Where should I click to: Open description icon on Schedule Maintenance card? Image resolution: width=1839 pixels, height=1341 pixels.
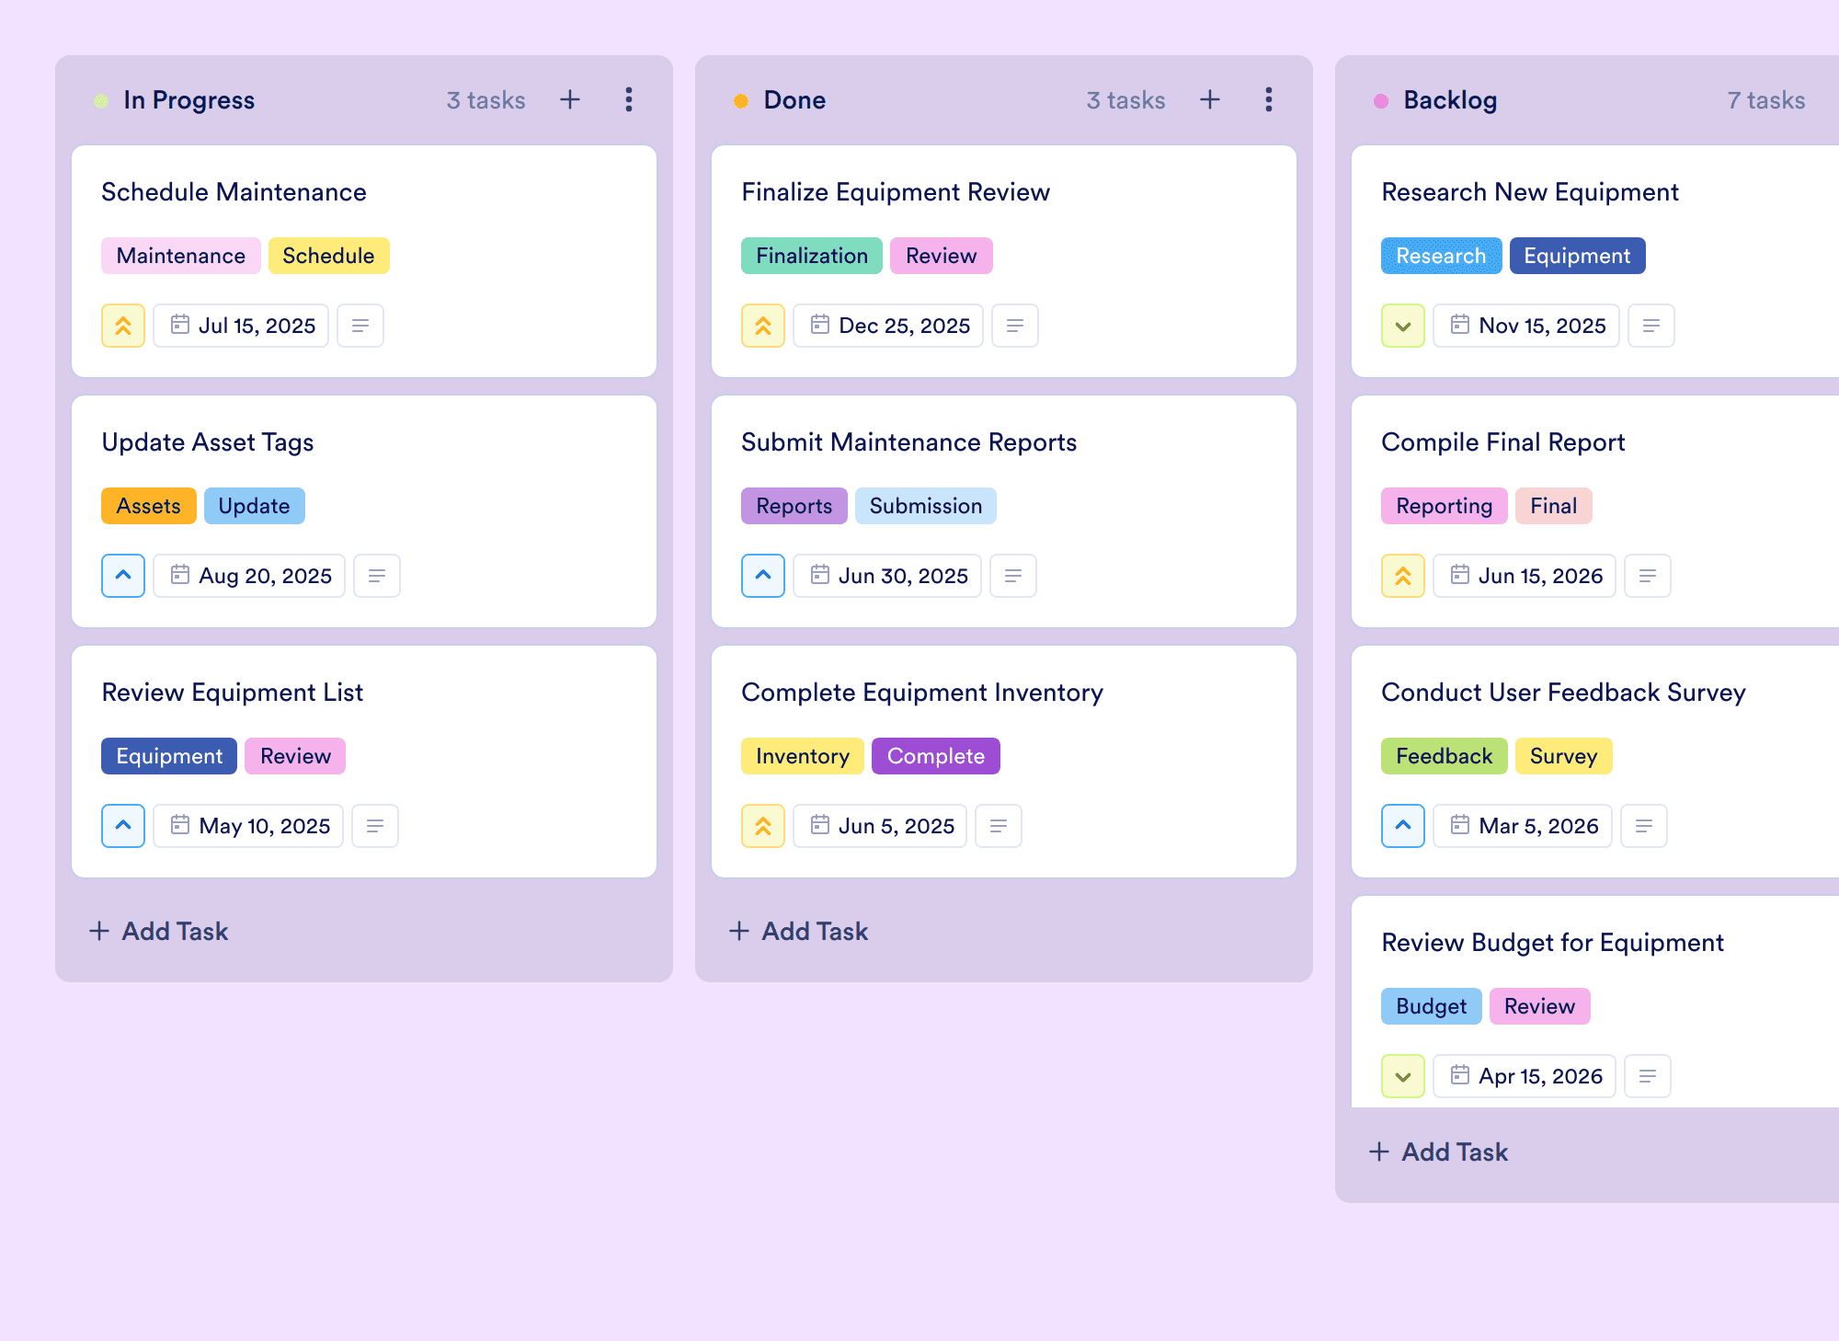(x=360, y=326)
